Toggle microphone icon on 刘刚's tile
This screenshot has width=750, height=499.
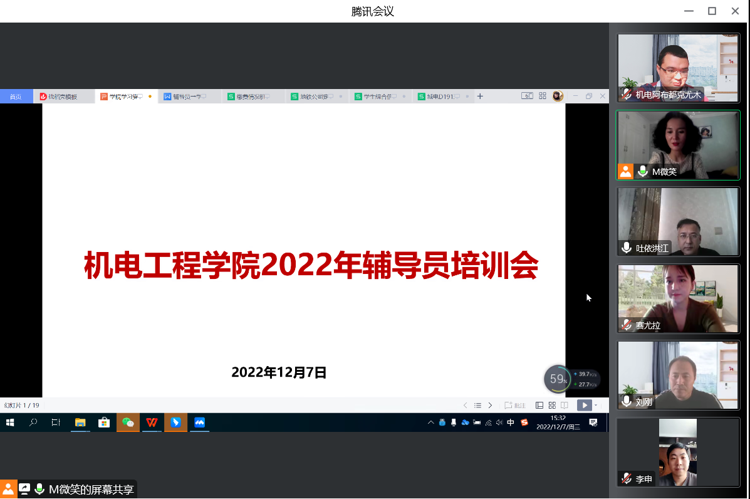pos(627,401)
